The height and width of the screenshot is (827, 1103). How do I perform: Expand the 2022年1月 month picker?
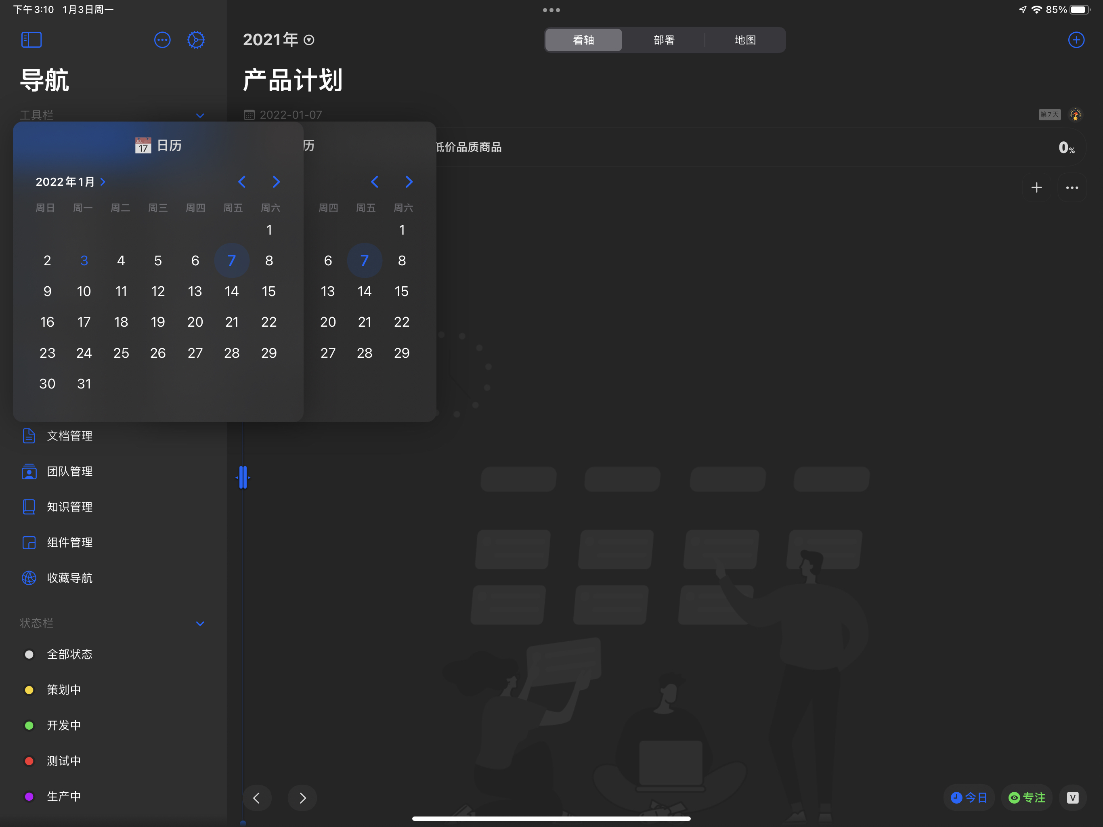point(70,182)
